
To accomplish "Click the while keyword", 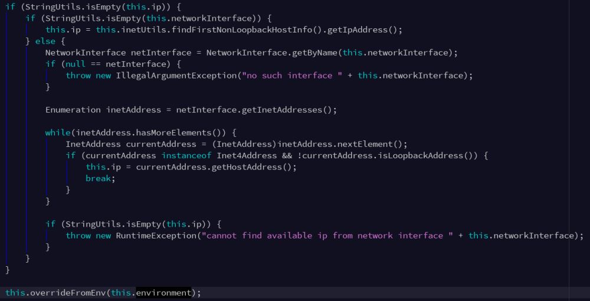I will click(57, 133).
